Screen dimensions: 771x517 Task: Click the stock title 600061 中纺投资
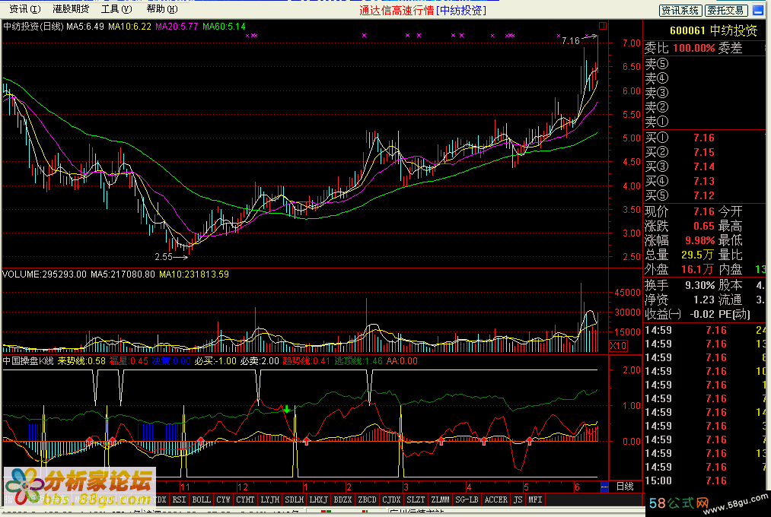tap(713, 30)
